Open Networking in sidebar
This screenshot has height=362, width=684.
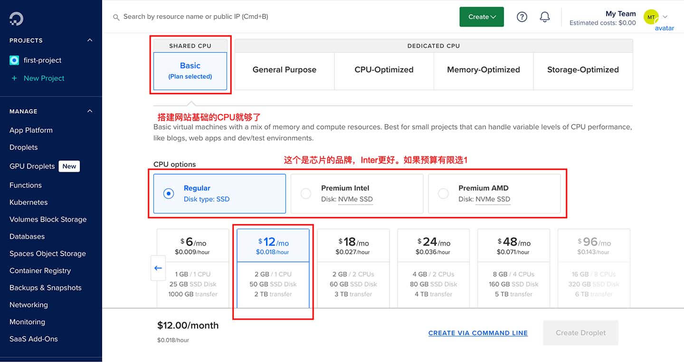click(28, 305)
